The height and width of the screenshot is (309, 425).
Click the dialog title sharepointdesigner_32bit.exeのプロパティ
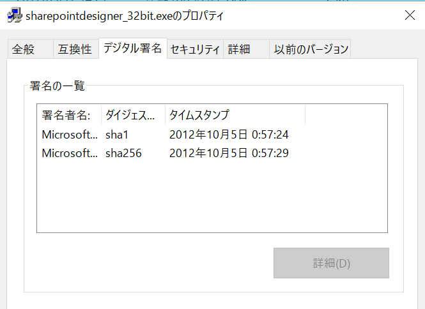tap(125, 16)
